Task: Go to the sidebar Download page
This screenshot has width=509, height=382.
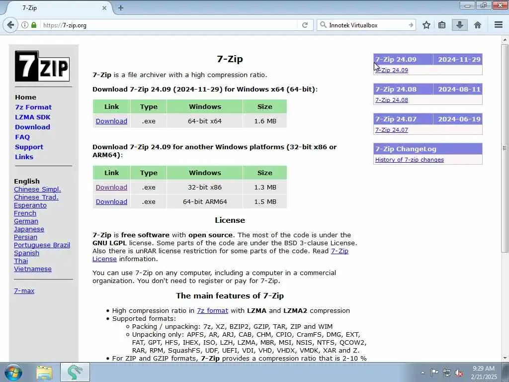Action: tap(32, 127)
